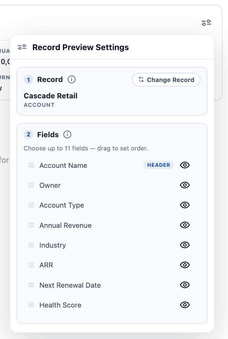
Task: Click the Owner field label
Action: tap(50, 185)
